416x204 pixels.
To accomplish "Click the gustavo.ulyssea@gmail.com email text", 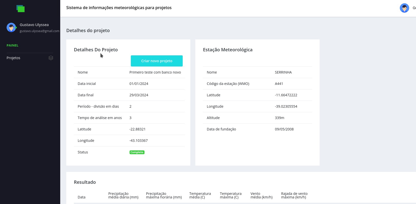I will coord(39,31).
